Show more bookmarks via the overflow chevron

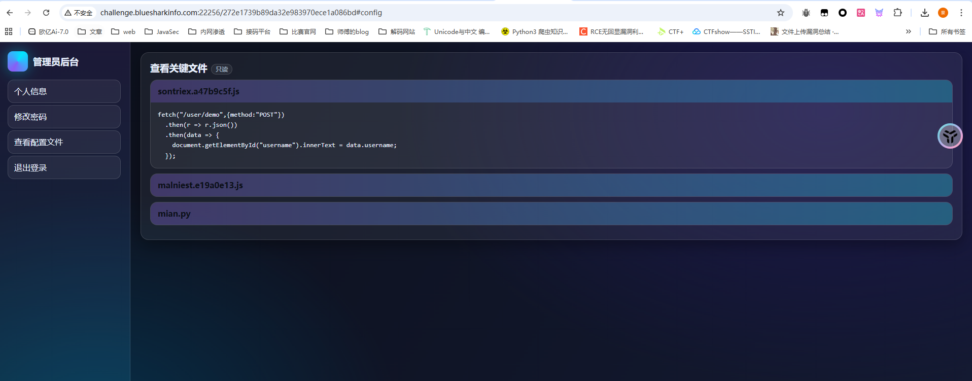(908, 31)
